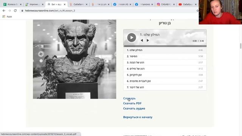Viewport: 242px width, 136px height.
Task: Click the lock icon in the address bar
Action: (x=22, y=11)
